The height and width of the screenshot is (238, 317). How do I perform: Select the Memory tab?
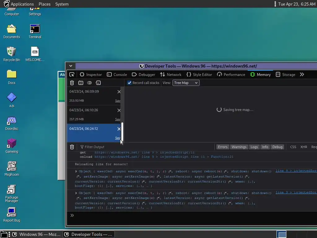point(260,74)
